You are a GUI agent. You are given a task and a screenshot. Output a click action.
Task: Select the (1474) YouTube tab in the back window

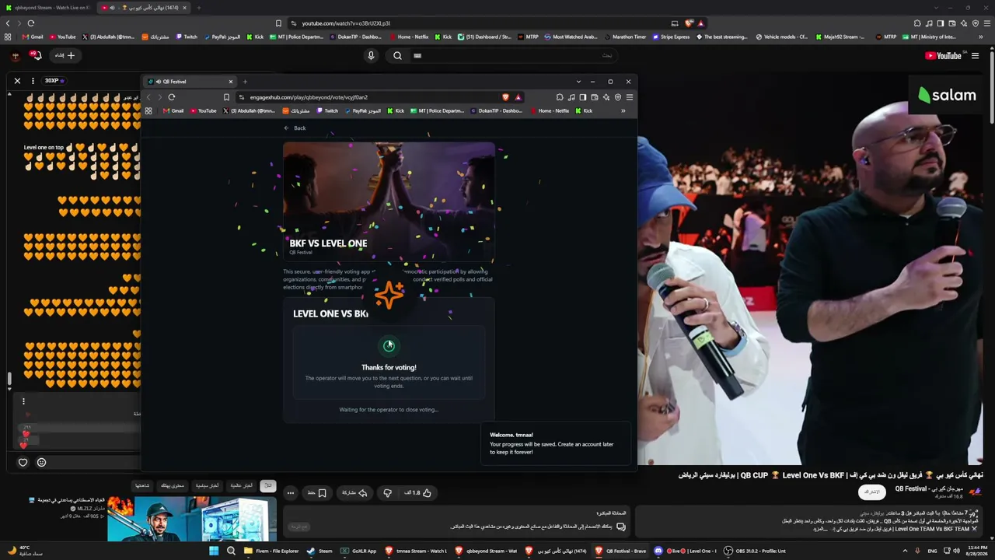click(x=144, y=8)
